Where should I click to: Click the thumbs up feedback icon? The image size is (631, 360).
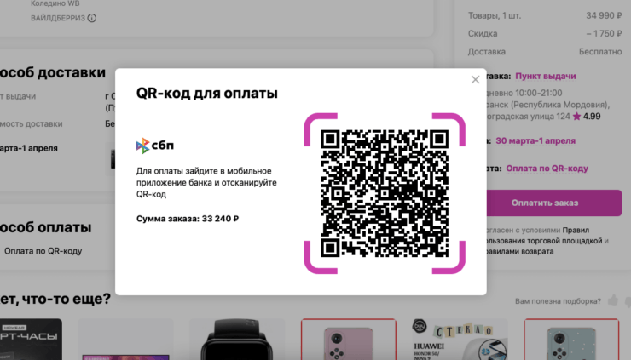pyautogui.click(x=613, y=300)
